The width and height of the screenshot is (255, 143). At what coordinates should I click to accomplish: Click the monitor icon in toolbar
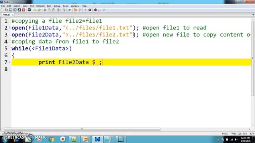tap(29, 10)
